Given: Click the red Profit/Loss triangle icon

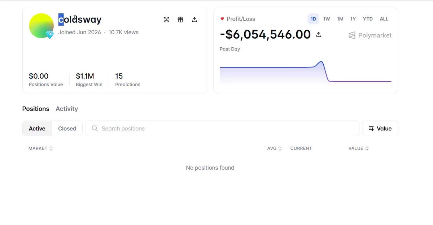Looking at the screenshot, I should tap(222, 19).
